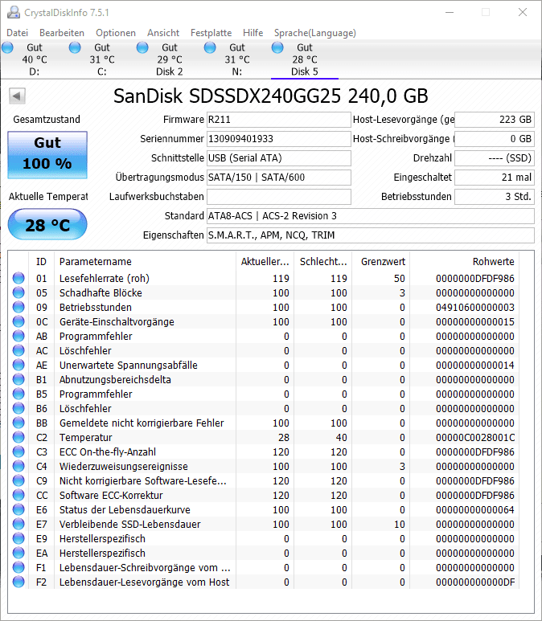
Task: Open the Ansicht menu
Action: pyautogui.click(x=163, y=33)
